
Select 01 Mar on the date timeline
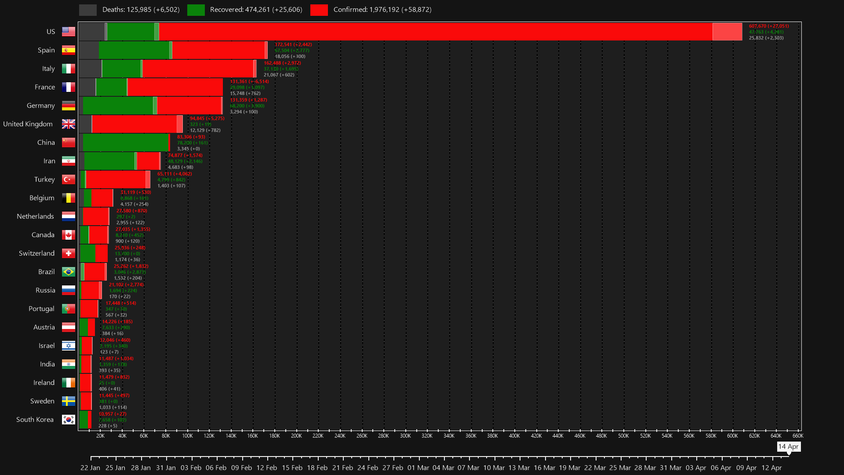click(x=418, y=468)
